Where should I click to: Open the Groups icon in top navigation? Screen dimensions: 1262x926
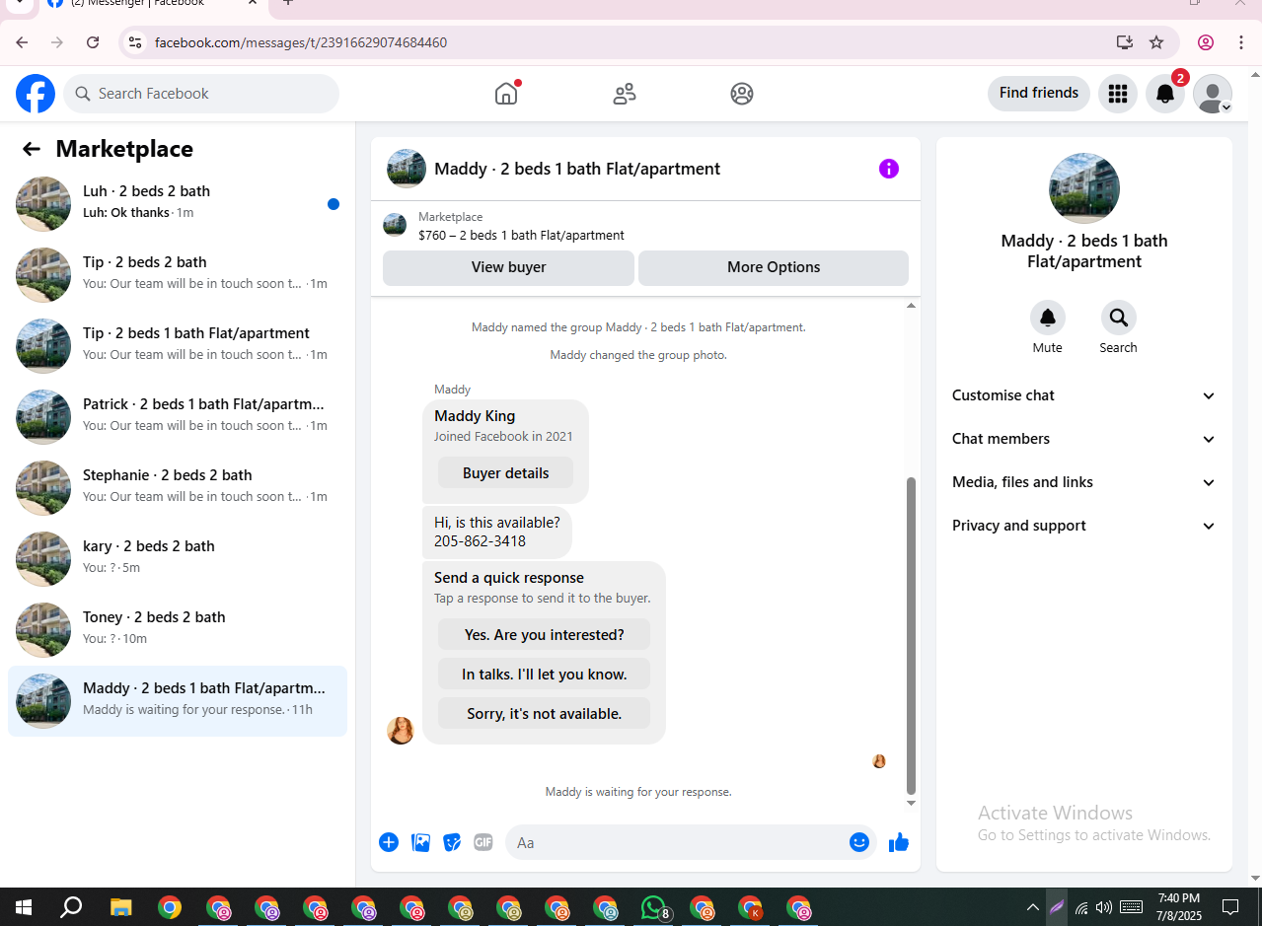(742, 94)
